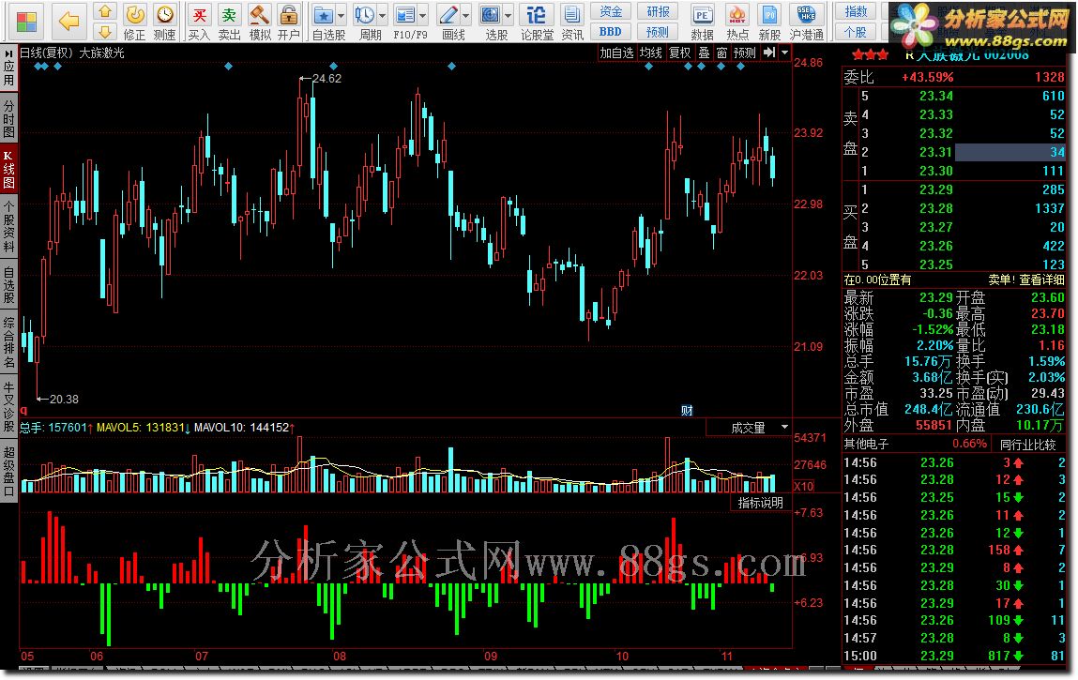This screenshot has height=680, width=1078.
Task: Click the jump-to-end arrow in chart header
Action: tap(768, 53)
